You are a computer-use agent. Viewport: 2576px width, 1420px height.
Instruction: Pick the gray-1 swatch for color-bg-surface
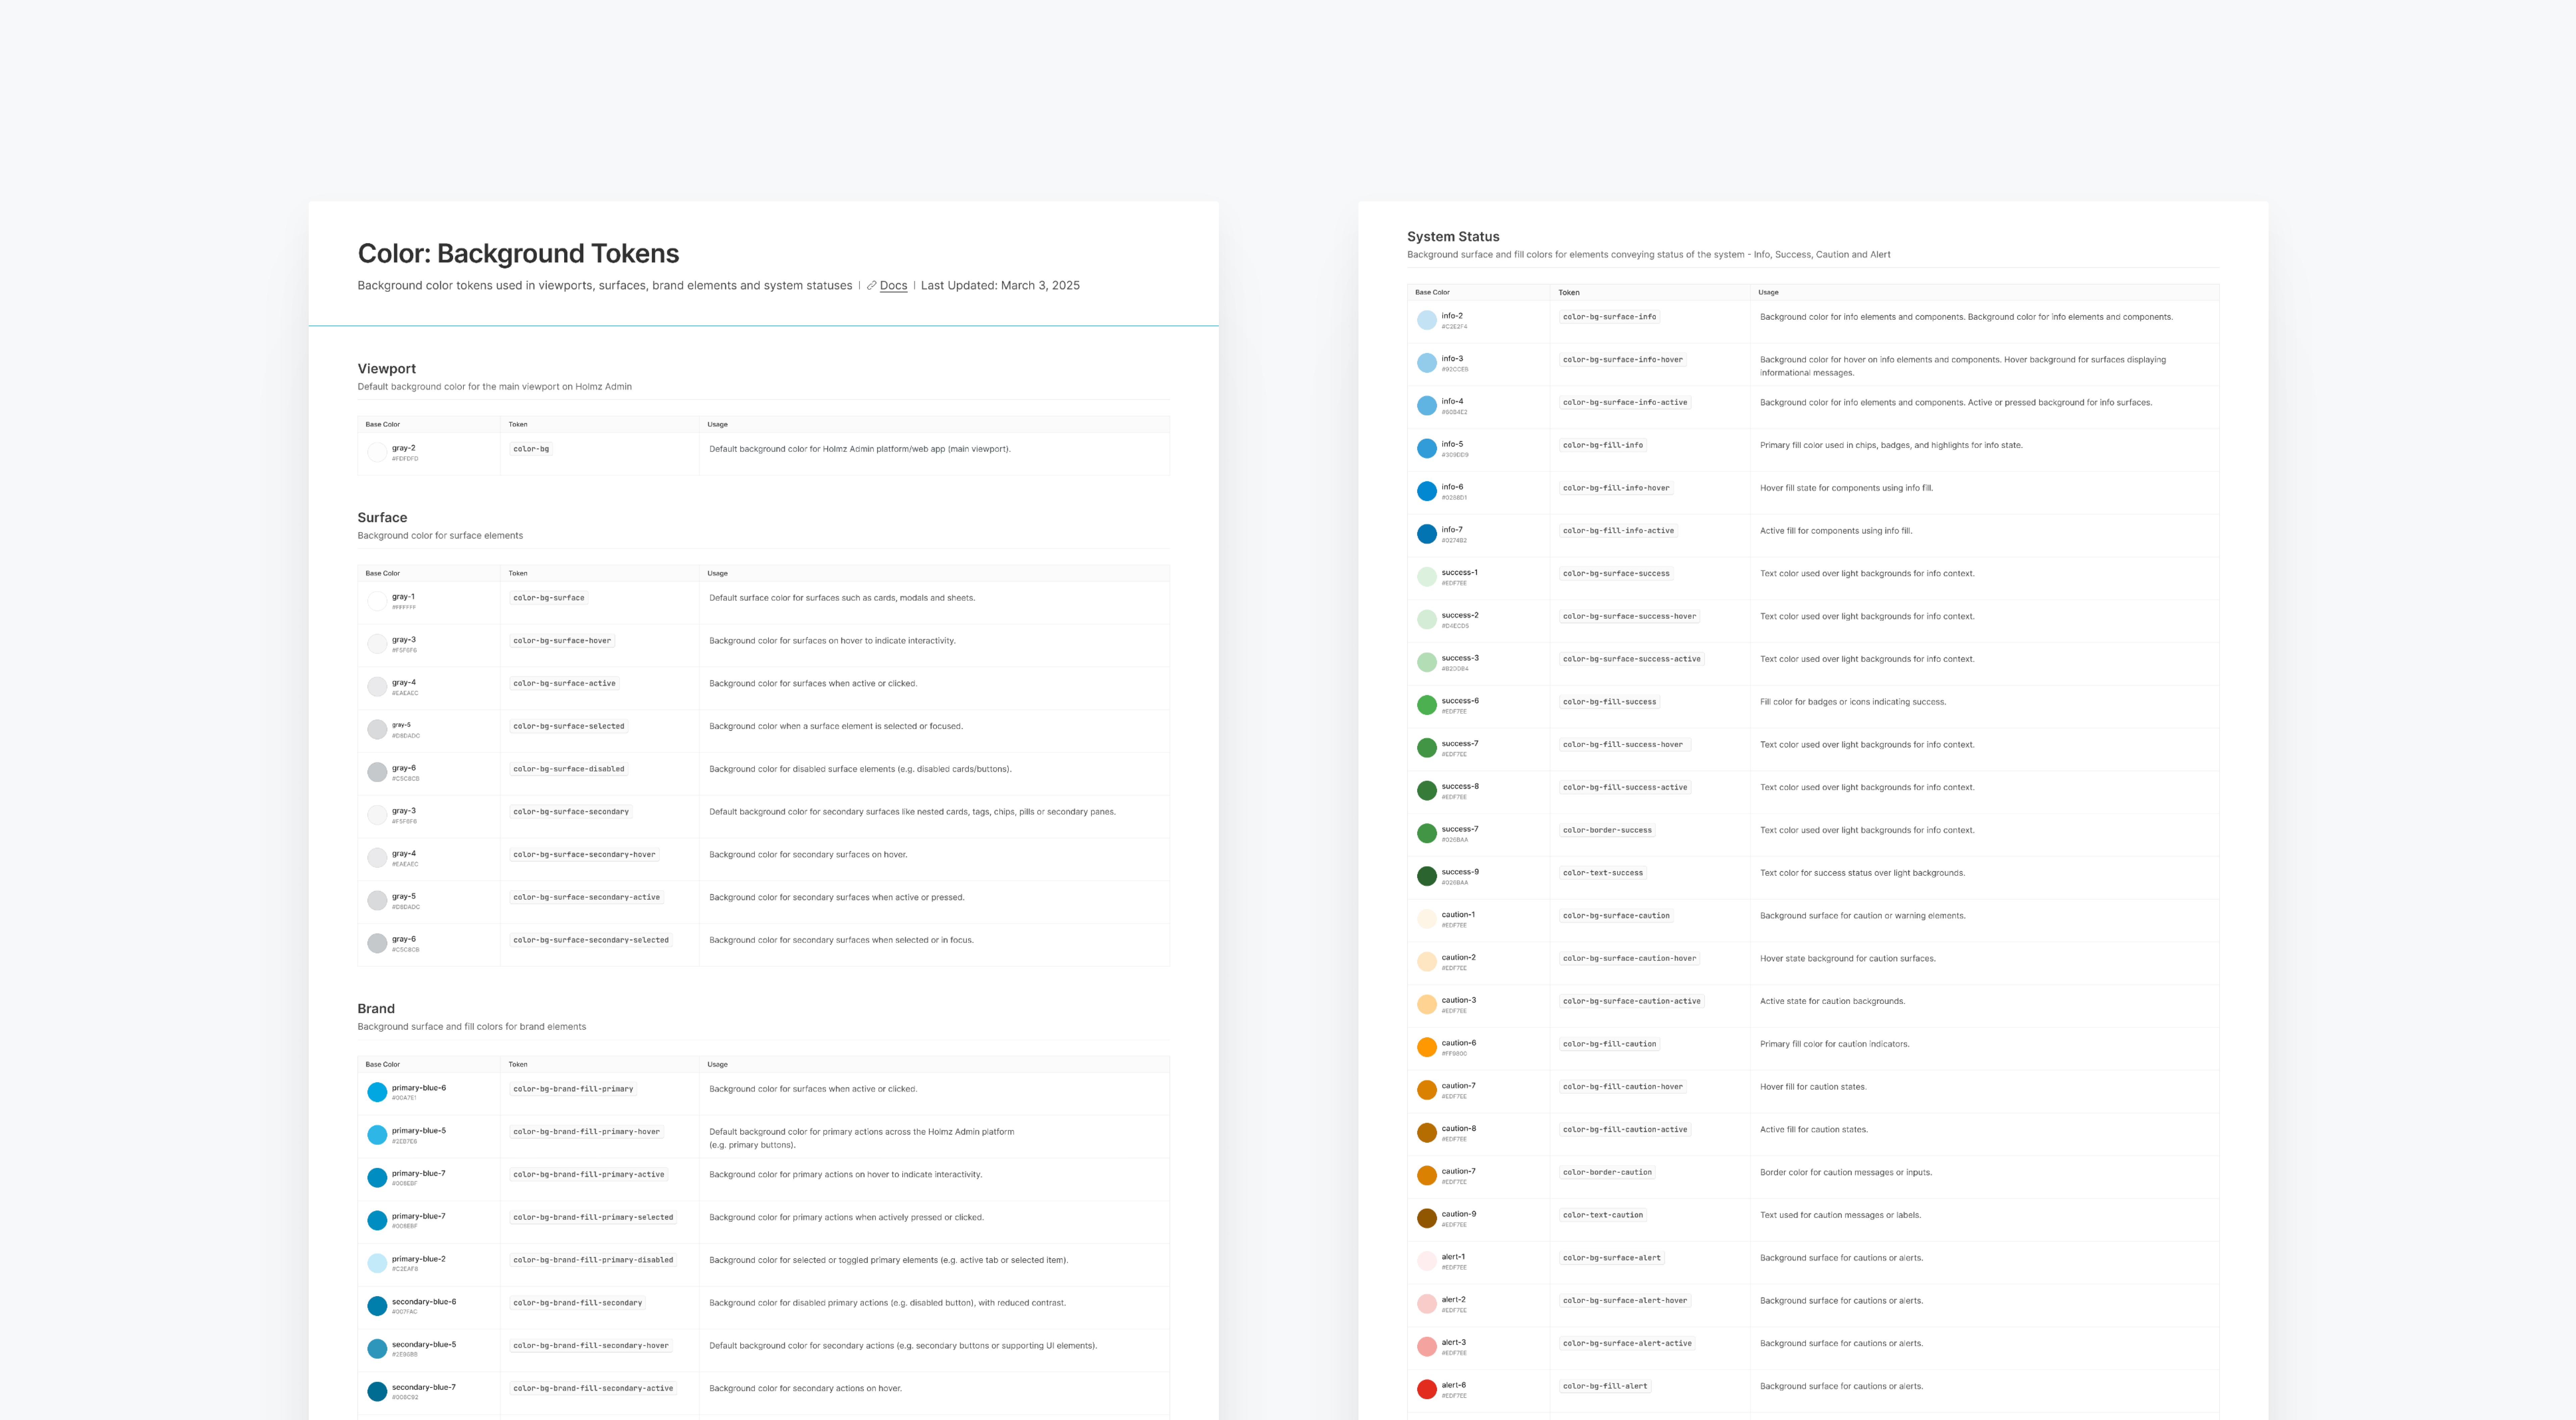click(x=377, y=601)
